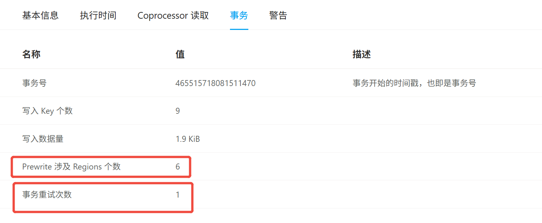The image size is (542, 223).
Task: Click the 1.9 KiB value
Action: pyautogui.click(x=188, y=139)
